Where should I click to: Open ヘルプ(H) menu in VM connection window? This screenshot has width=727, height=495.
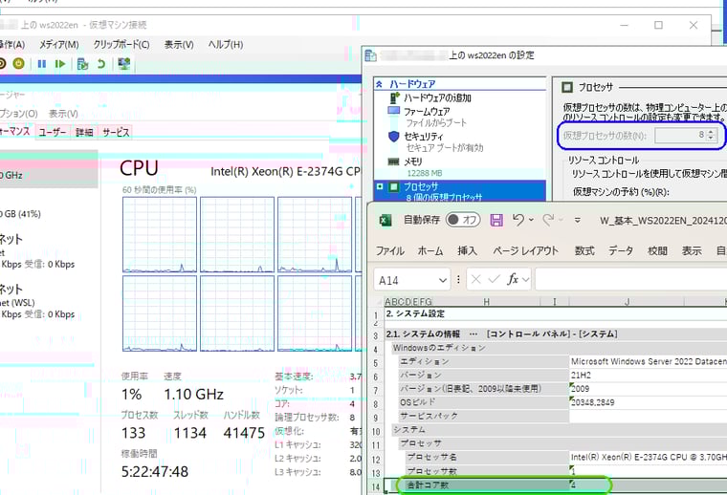coord(226,45)
